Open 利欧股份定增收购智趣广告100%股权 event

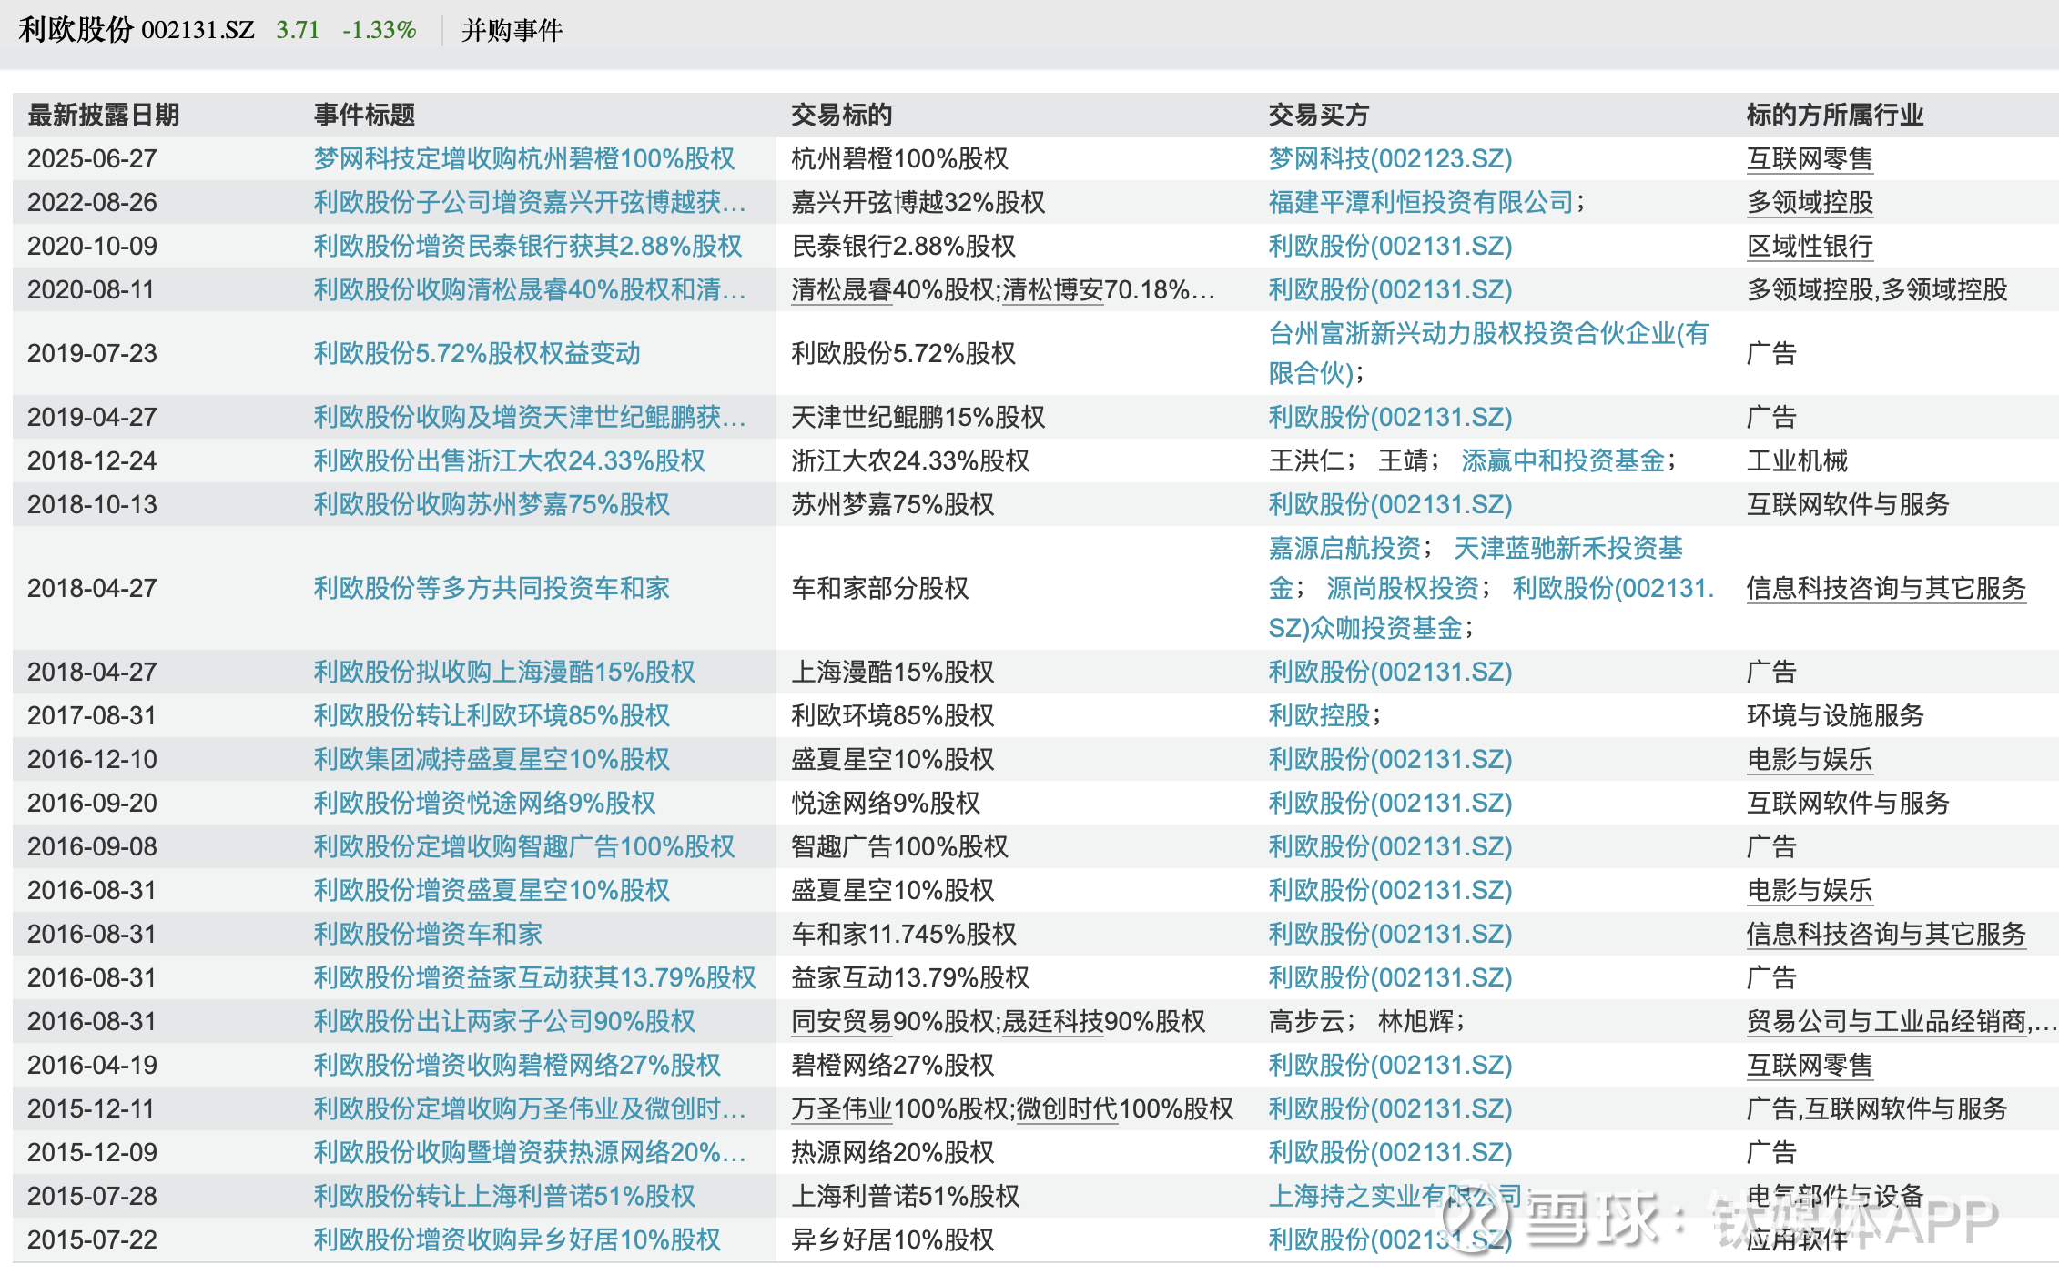click(x=523, y=846)
